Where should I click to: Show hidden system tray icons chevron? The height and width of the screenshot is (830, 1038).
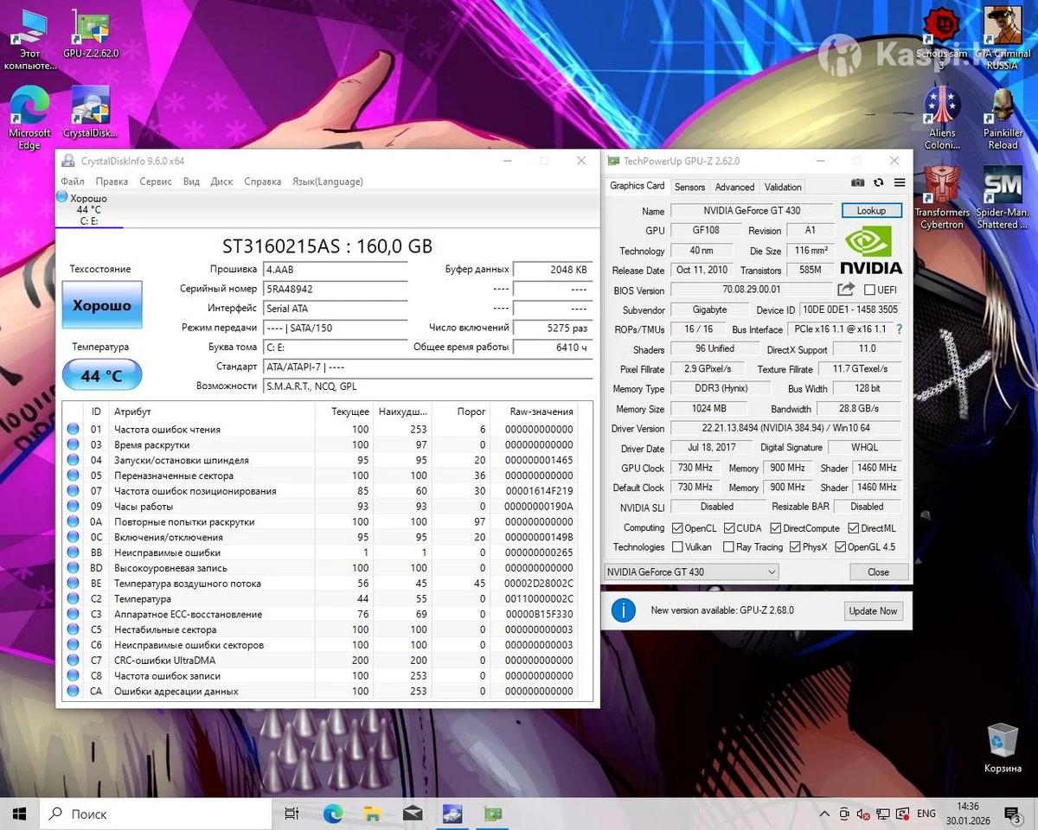click(x=823, y=814)
